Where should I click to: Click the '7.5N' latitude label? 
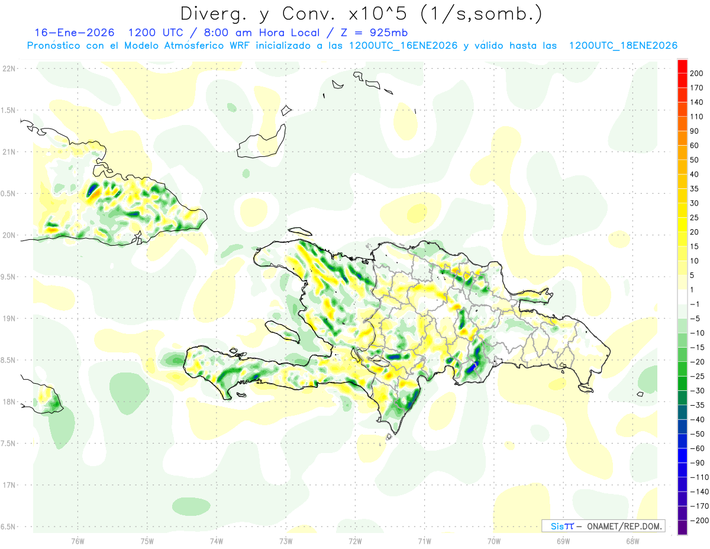point(9,444)
